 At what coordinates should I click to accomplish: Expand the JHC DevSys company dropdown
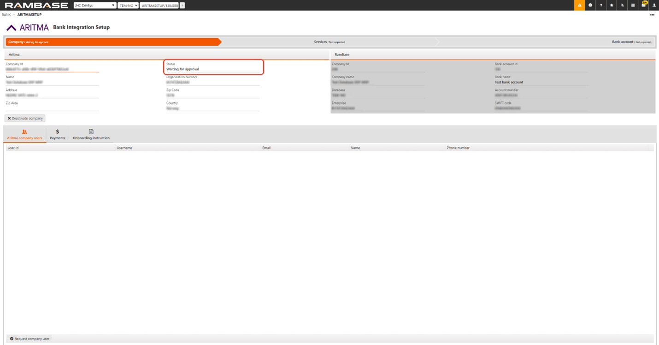point(95,6)
